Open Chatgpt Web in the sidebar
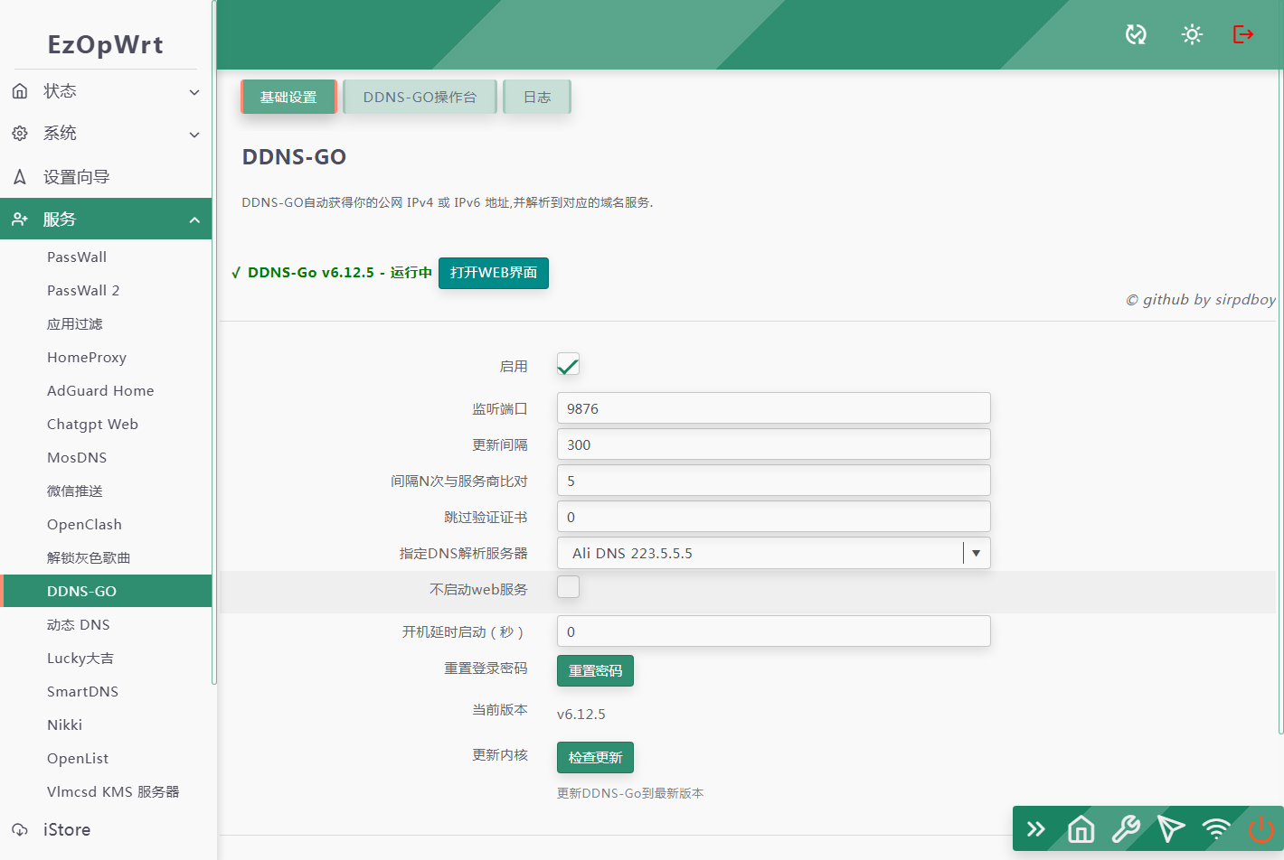 point(92,424)
